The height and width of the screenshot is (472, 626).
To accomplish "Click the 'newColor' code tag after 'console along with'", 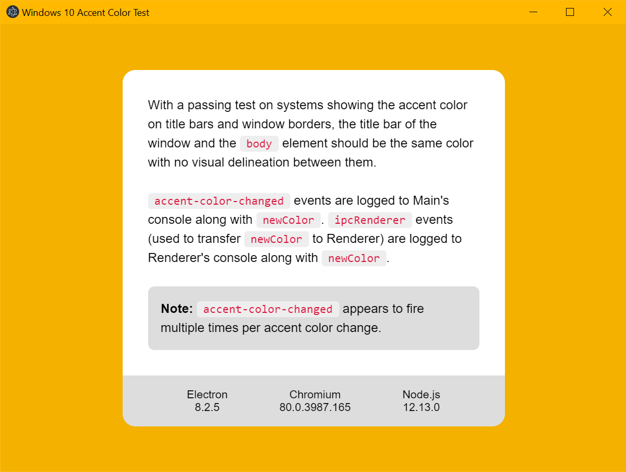I will (288, 220).
